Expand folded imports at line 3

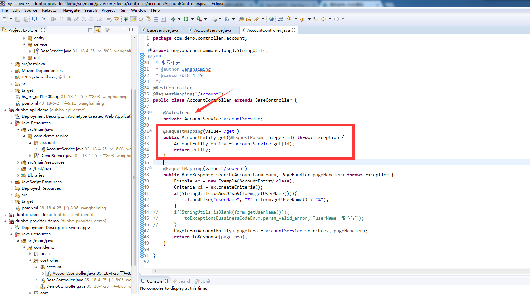coord(150,50)
